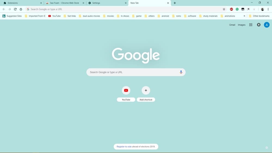272x153 pixels.
Task: Expand the others bookmark folder
Action: (150, 16)
